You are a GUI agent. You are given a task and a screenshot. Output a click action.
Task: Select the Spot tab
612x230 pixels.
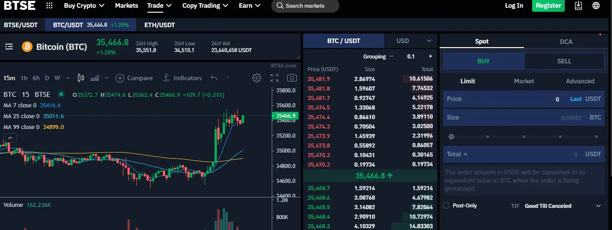click(482, 41)
